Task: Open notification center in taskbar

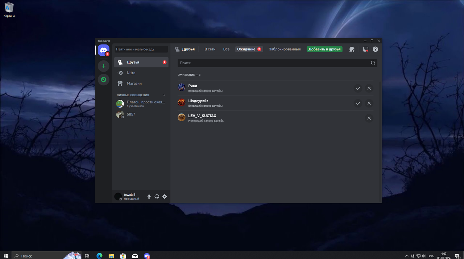Action: click(x=457, y=256)
